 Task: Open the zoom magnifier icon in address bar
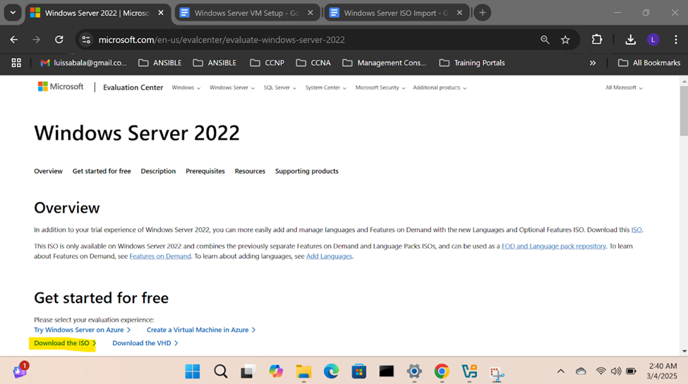click(545, 40)
